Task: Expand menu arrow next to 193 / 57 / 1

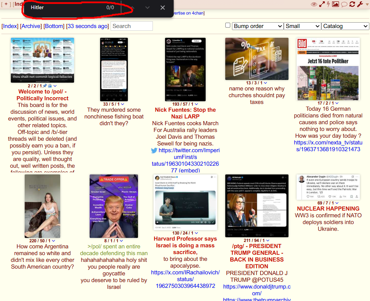Action: pos(196,104)
